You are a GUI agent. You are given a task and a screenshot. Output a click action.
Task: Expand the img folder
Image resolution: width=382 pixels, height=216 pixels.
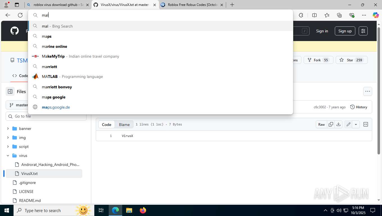coord(8,138)
